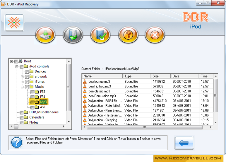Check the Mp3 folder checkbox
226x162 pixels.
(32, 102)
